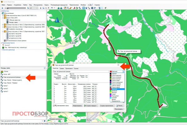Expand the Data received from fenix 3 folder

(3, 16)
